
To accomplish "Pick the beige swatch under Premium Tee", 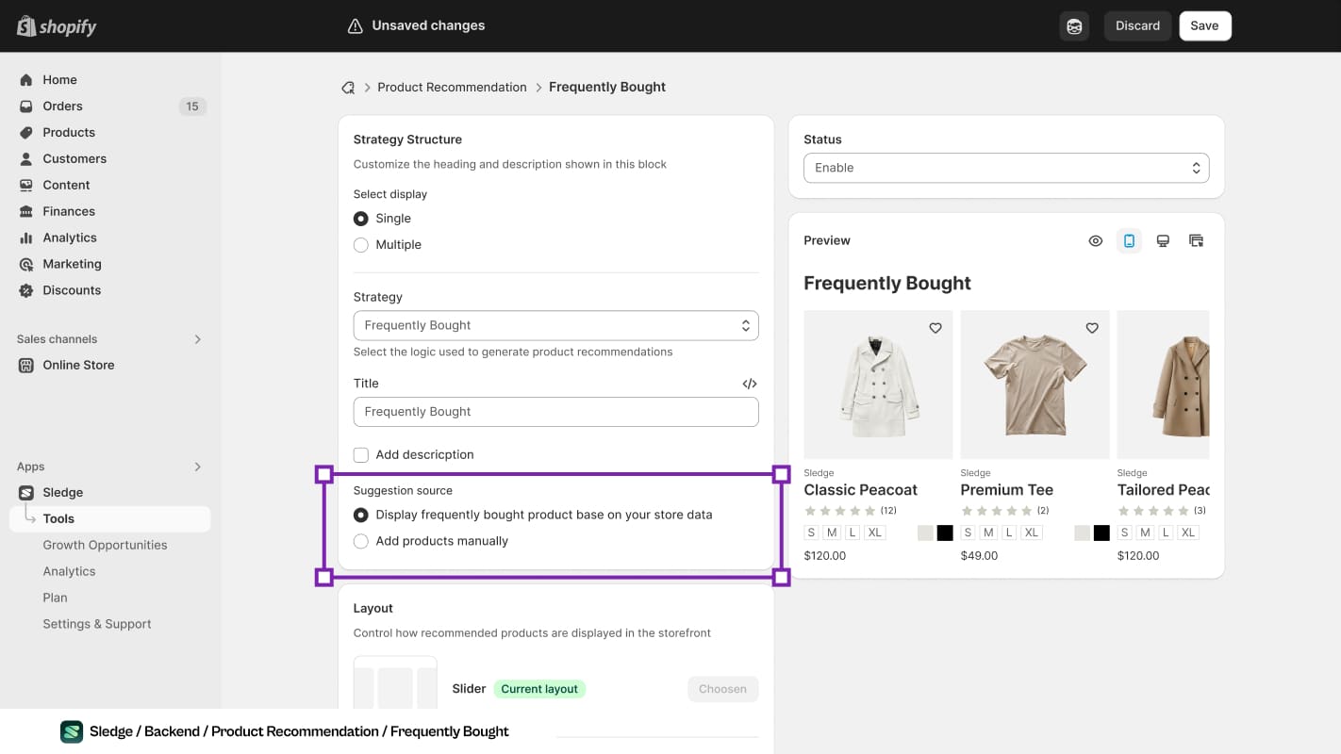I will coord(1083,533).
